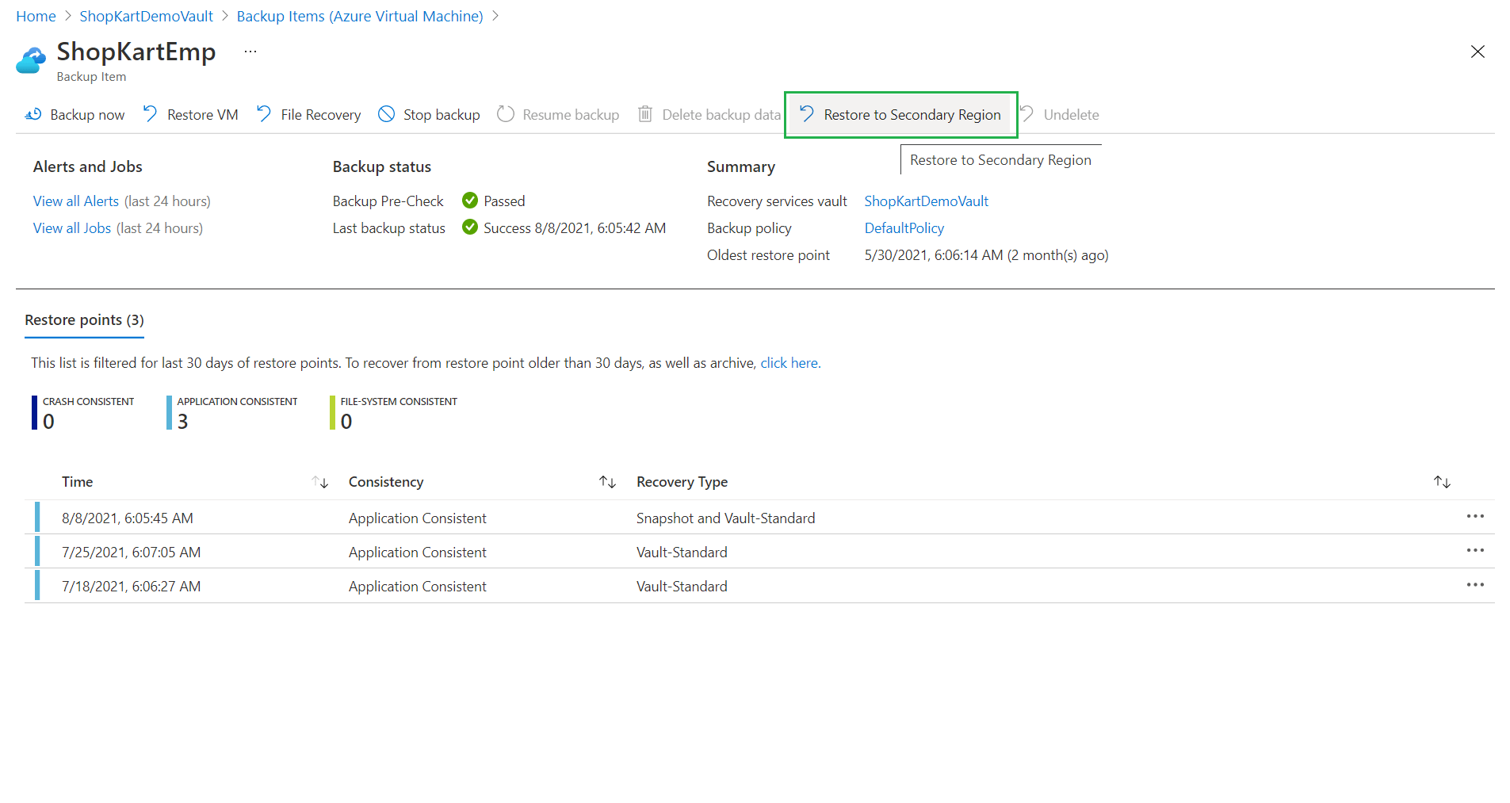1510x803 pixels.
Task: Filter by Application Consistent color tile
Action: click(232, 412)
